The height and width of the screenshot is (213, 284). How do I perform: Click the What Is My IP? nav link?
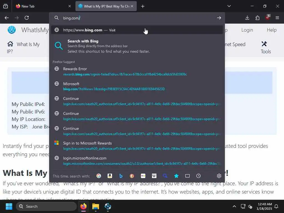(23, 48)
